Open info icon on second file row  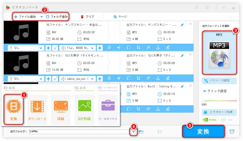click(x=109, y=79)
